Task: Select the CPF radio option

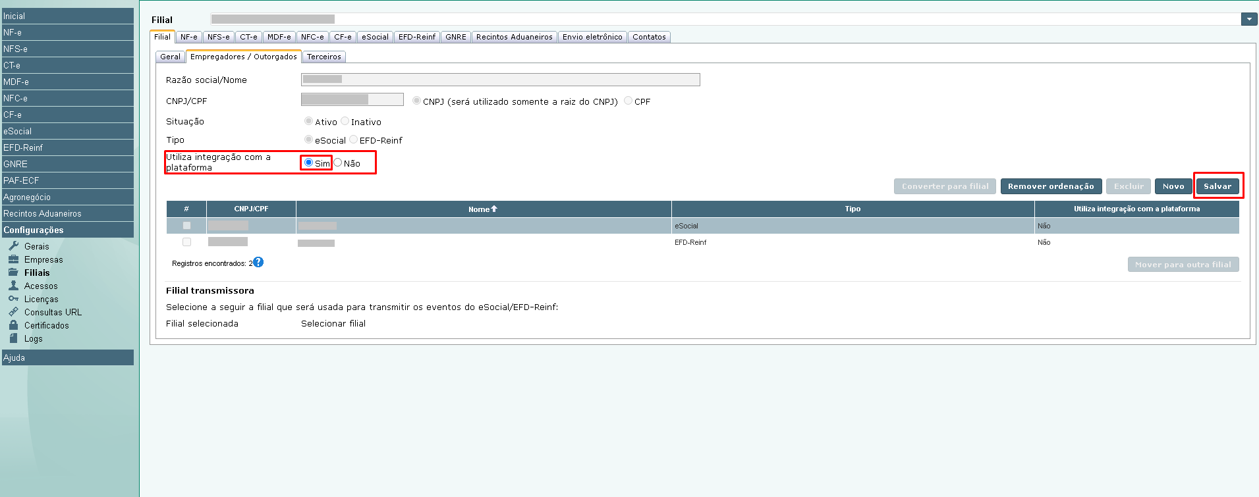Action: (x=629, y=101)
